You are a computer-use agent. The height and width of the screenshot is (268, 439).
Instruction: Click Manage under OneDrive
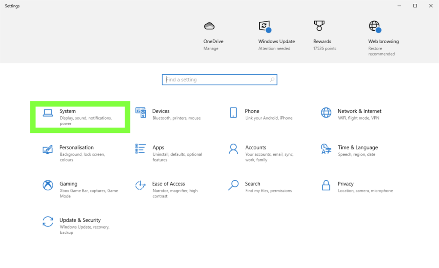coord(211,49)
